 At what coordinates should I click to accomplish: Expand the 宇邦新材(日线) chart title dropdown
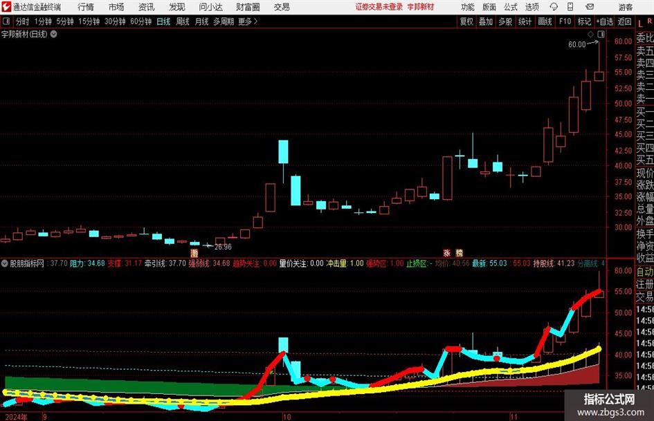[54, 34]
